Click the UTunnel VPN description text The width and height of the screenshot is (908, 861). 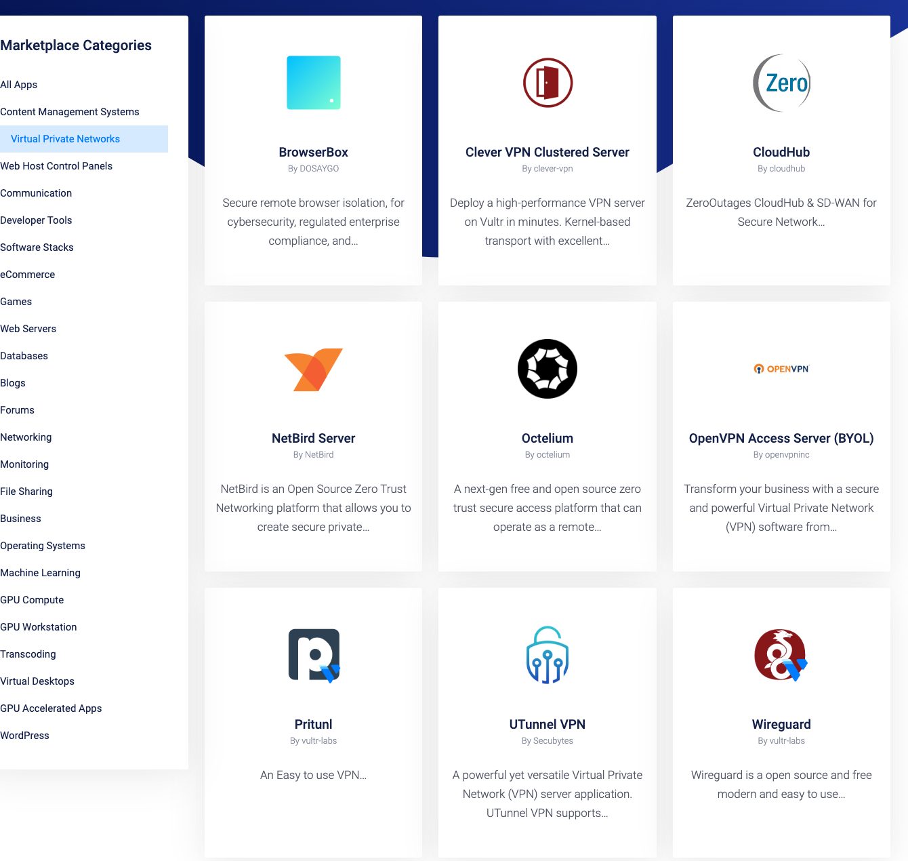coord(548,794)
